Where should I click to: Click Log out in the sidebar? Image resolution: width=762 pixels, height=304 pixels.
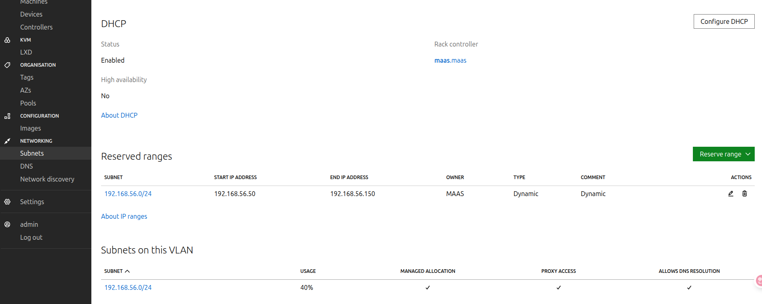[x=31, y=237]
